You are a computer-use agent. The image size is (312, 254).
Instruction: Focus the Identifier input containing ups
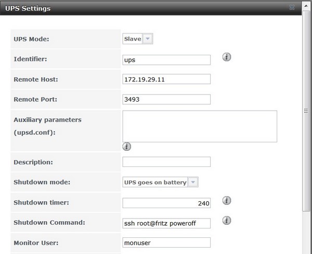pos(166,60)
